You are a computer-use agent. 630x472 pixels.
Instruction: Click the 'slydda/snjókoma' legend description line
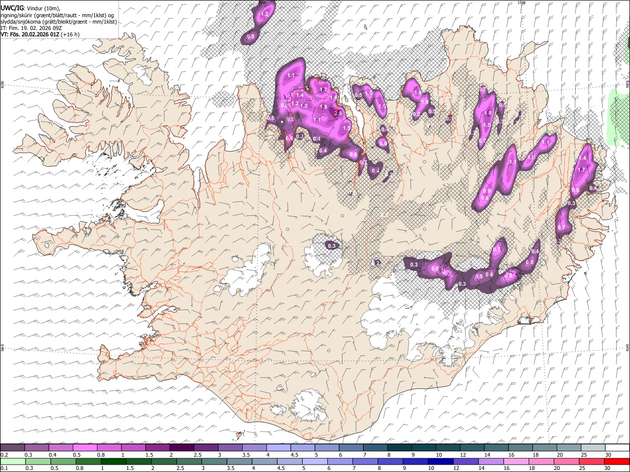click(x=59, y=22)
